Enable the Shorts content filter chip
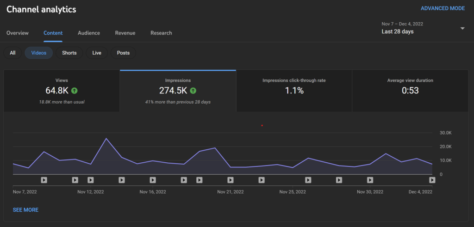 coord(69,53)
